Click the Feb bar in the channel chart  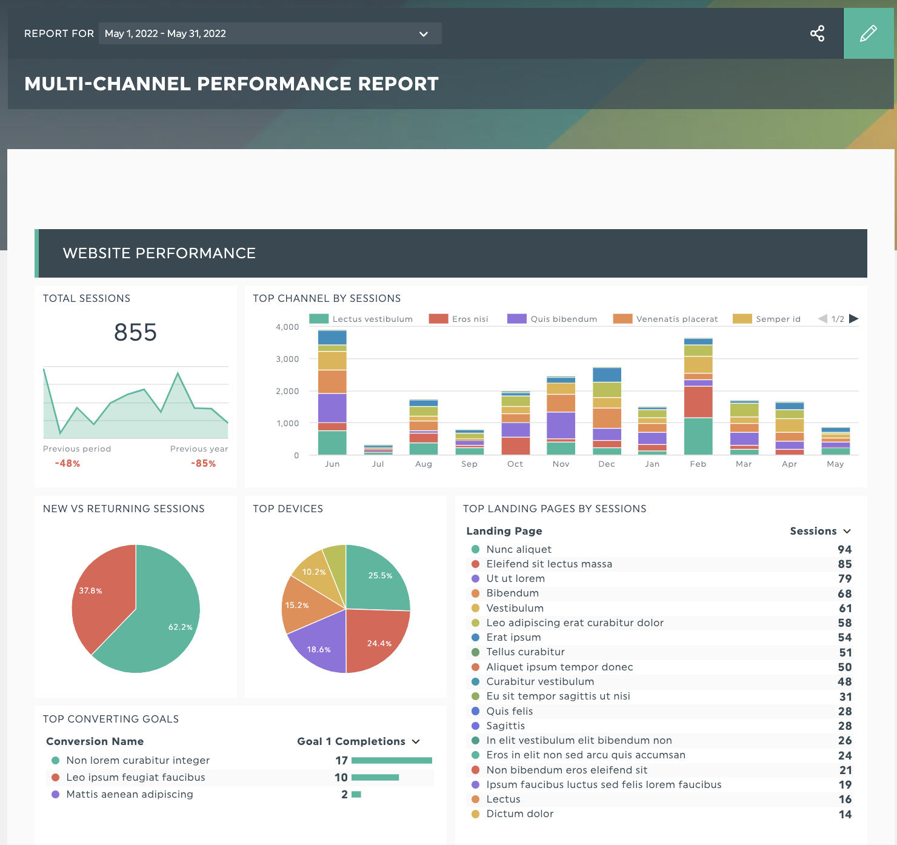[x=698, y=394]
